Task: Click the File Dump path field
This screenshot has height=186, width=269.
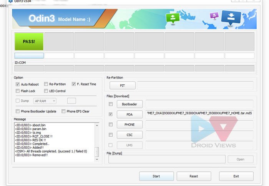Action: point(167,159)
